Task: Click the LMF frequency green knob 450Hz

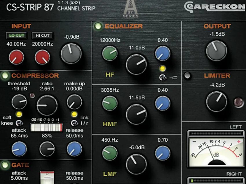Action: click(x=110, y=153)
